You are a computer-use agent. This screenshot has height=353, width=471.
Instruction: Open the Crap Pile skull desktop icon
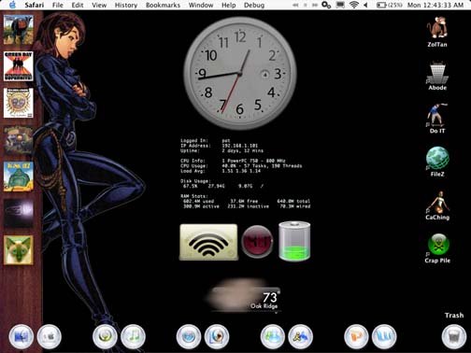(438, 245)
